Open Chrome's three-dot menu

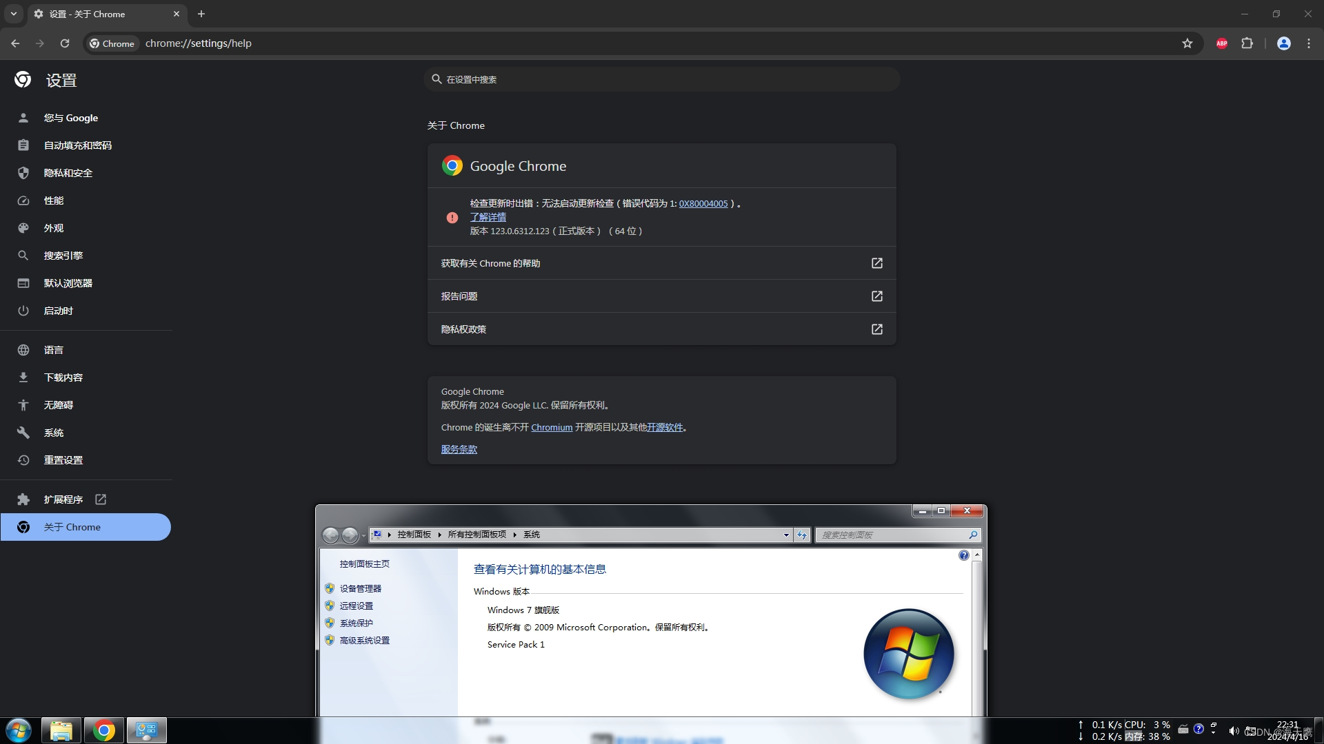pos(1309,43)
